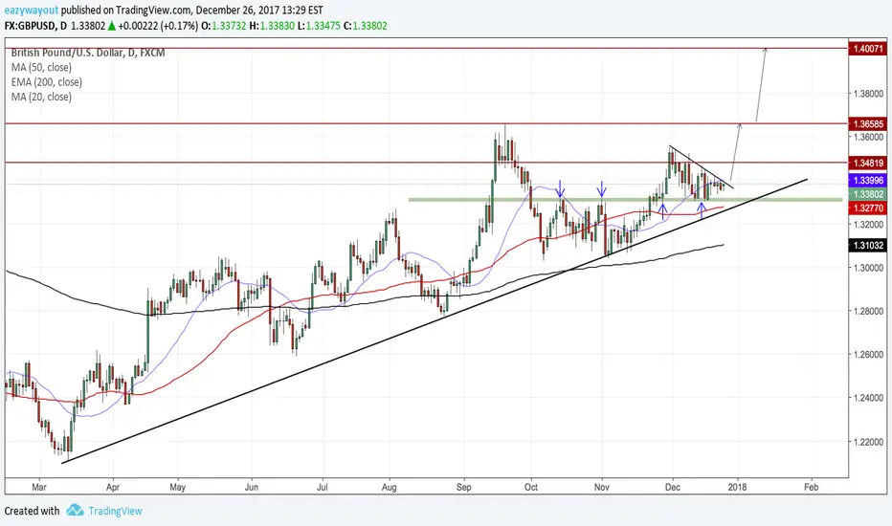Click the Jun label on time axis
The width and height of the screenshot is (892, 526).
click(x=252, y=488)
